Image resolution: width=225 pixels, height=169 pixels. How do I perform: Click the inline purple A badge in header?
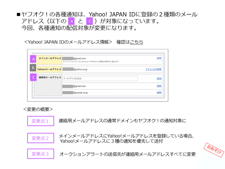(71, 21)
